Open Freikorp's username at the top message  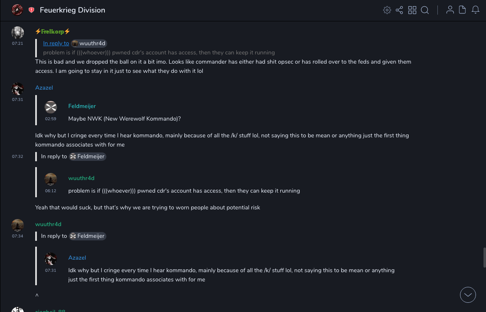pos(52,31)
